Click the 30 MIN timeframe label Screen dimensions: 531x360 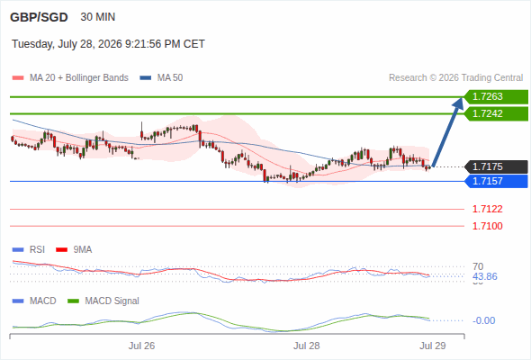click(98, 17)
